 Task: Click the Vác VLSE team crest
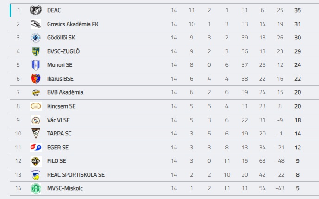pos(36,120)
